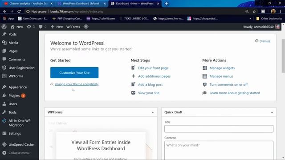This screenshot has height=160, width=285.
Task: Open the Howdy user account avatar
Action: 277,27
